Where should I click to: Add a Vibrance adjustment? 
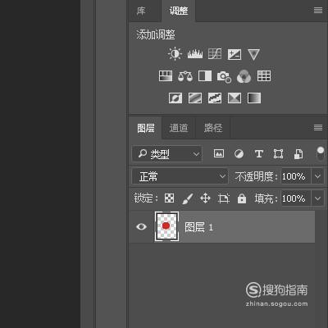253,54
